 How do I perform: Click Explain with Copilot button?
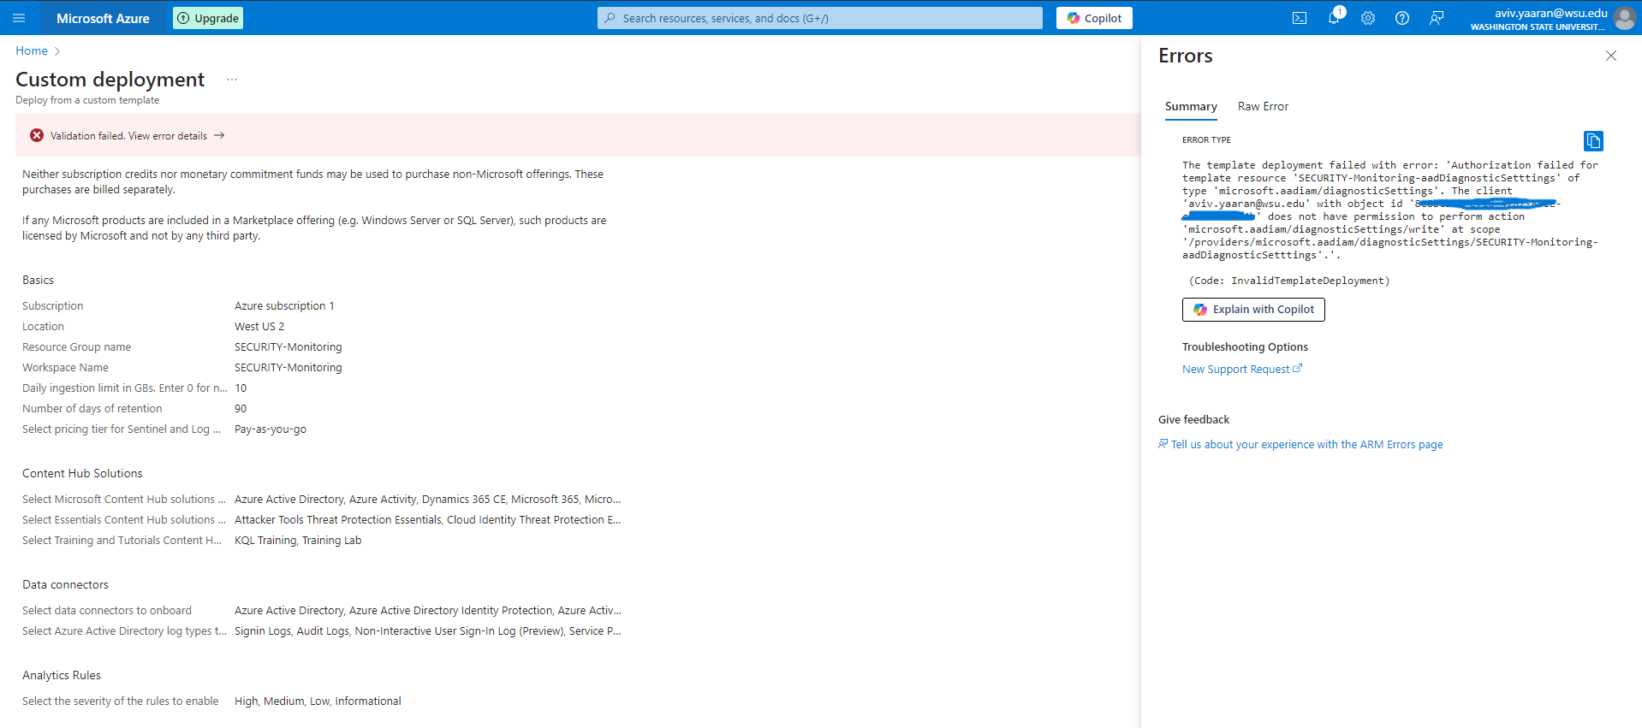click(x=1253, y=310)
